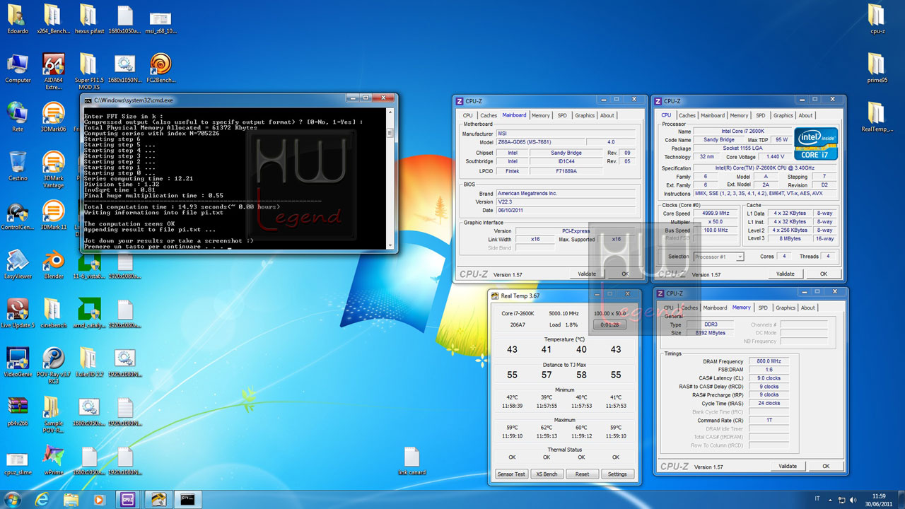Image resolution: width=905 pixels, height=509 pixels.
Task: Click Validate in the processor CPU-Z window
Action: coord(786,274)
